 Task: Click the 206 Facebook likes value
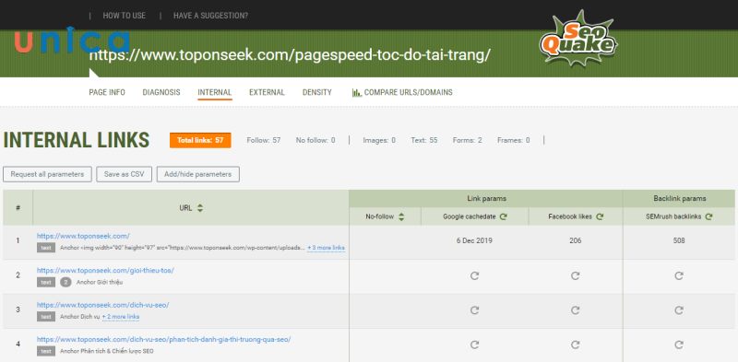click(575, 240)
